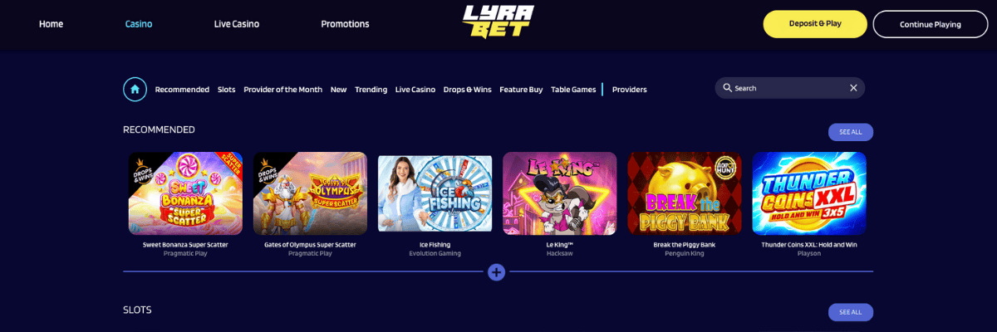
Task: Click the Deposit & Play button
Action: [815, 24]
